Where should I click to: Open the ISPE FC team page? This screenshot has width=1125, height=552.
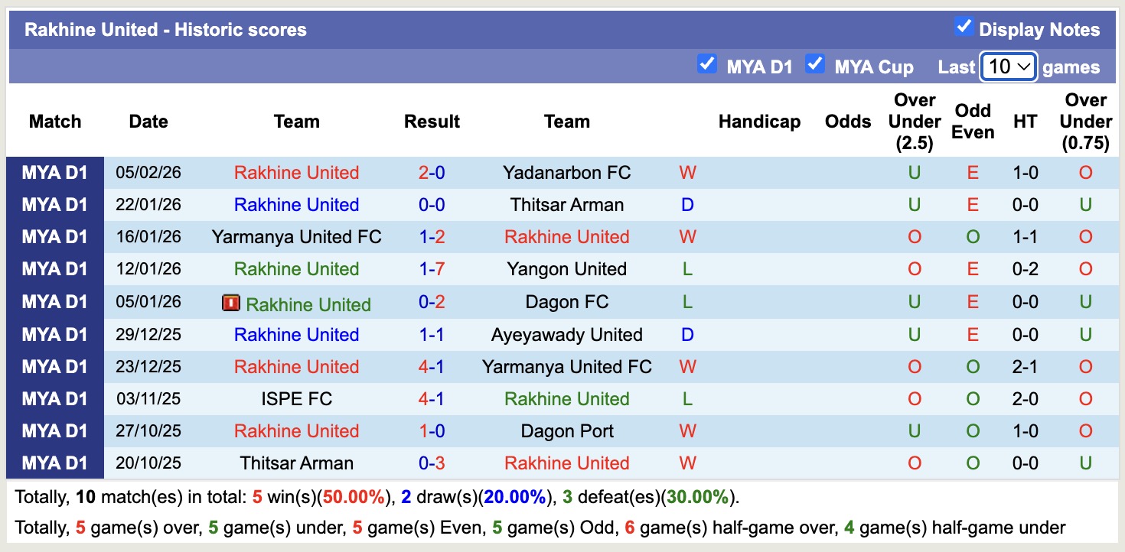pos(297,398)
